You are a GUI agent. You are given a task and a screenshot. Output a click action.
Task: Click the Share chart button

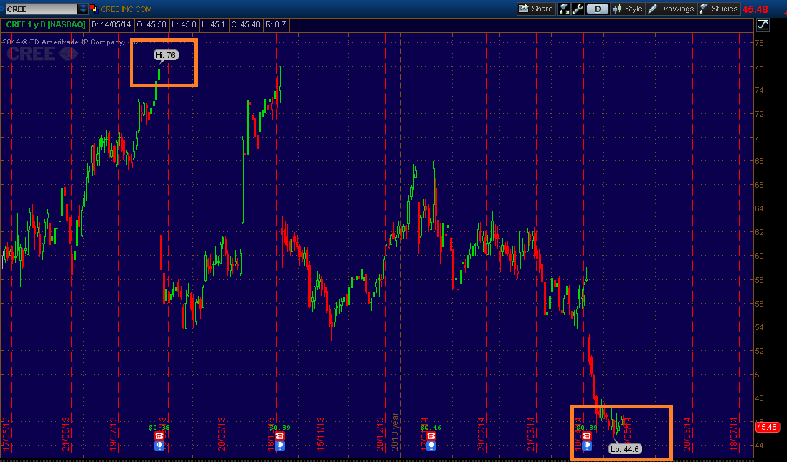point(535,9)
